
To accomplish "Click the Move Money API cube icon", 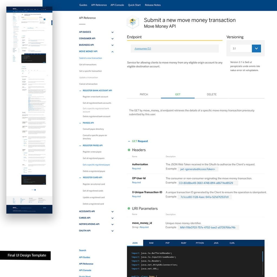I will click(x=132, y=22).
